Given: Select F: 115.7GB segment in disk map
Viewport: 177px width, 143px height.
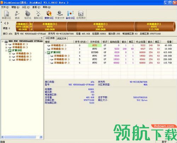Looking at the screenshot, I should point(154,27).
